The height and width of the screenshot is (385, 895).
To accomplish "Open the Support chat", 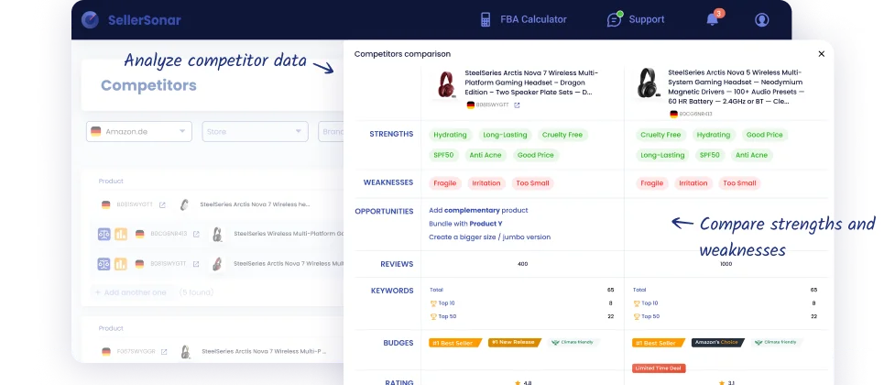I will 635,19.
